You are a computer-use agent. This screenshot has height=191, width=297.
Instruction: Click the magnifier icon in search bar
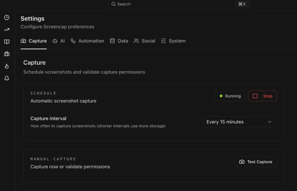[x=114, y=4]
